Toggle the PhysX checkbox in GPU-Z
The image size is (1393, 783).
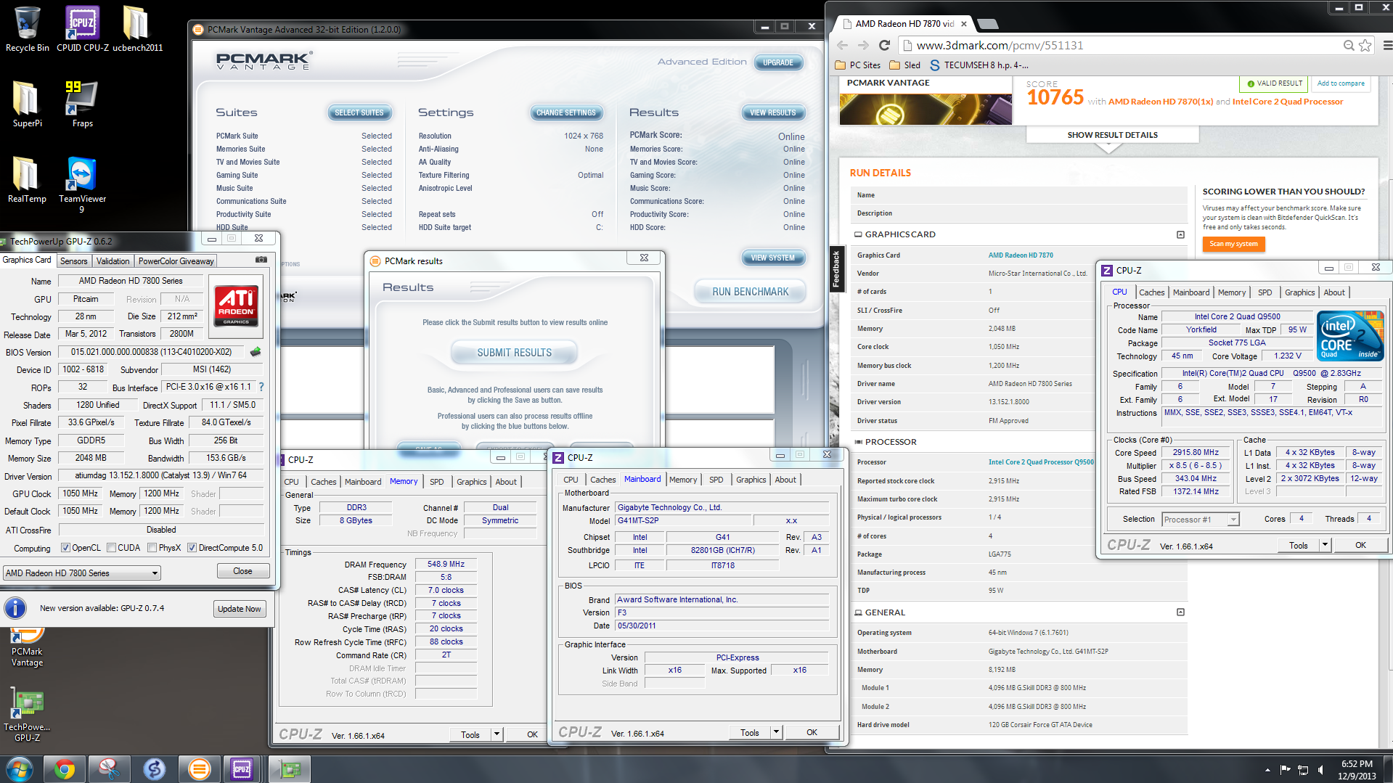pos(152,548)
